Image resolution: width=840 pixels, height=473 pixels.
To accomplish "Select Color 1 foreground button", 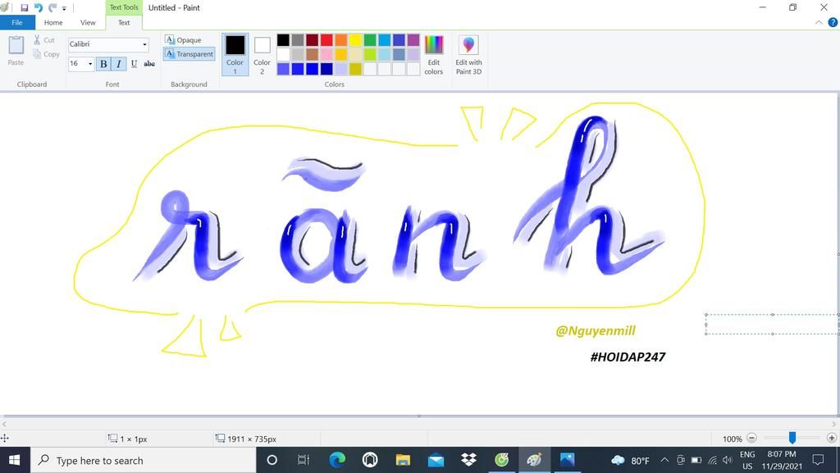I will point(235,54).
